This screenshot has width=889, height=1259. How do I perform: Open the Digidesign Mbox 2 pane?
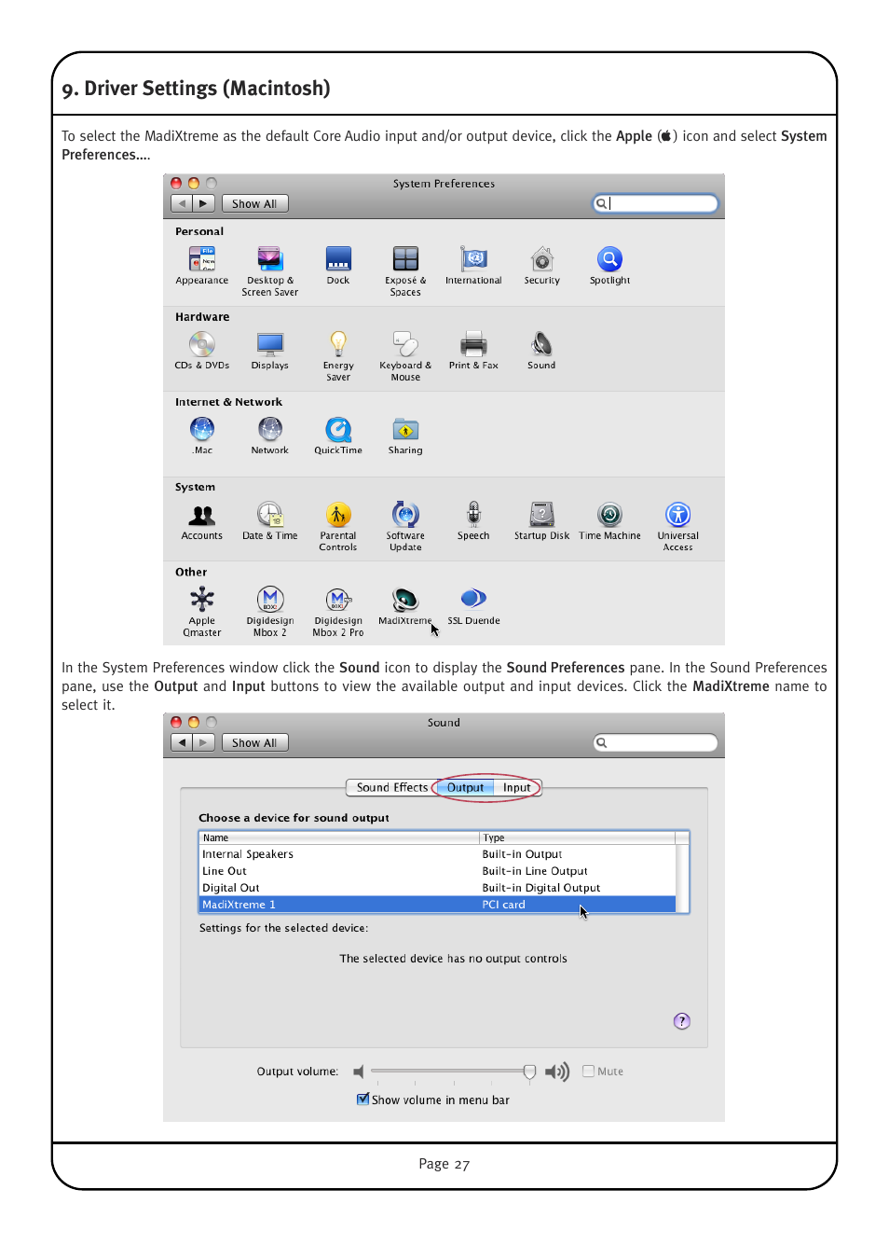pyautogui.click(x=270, y=600)
